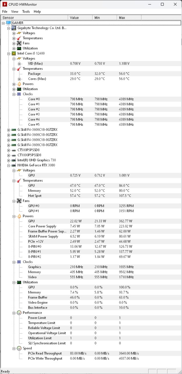Click the motherboard Voltages lightning icon

tap(19, 33)
